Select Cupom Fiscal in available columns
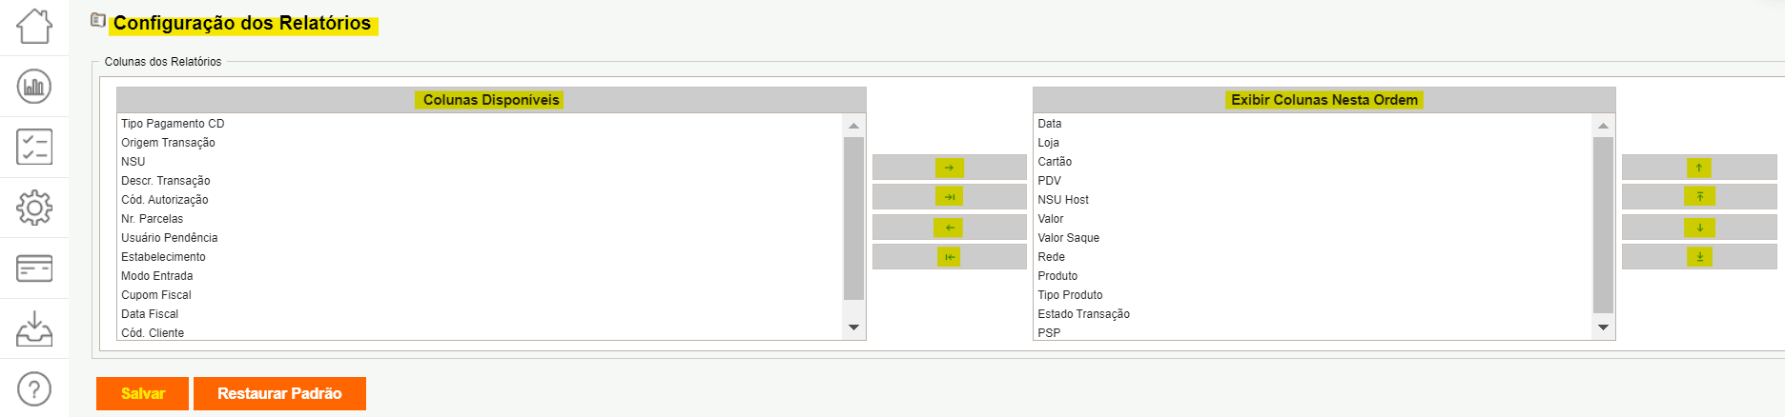This screenshot has width=1785, height=417. point(481,295)
